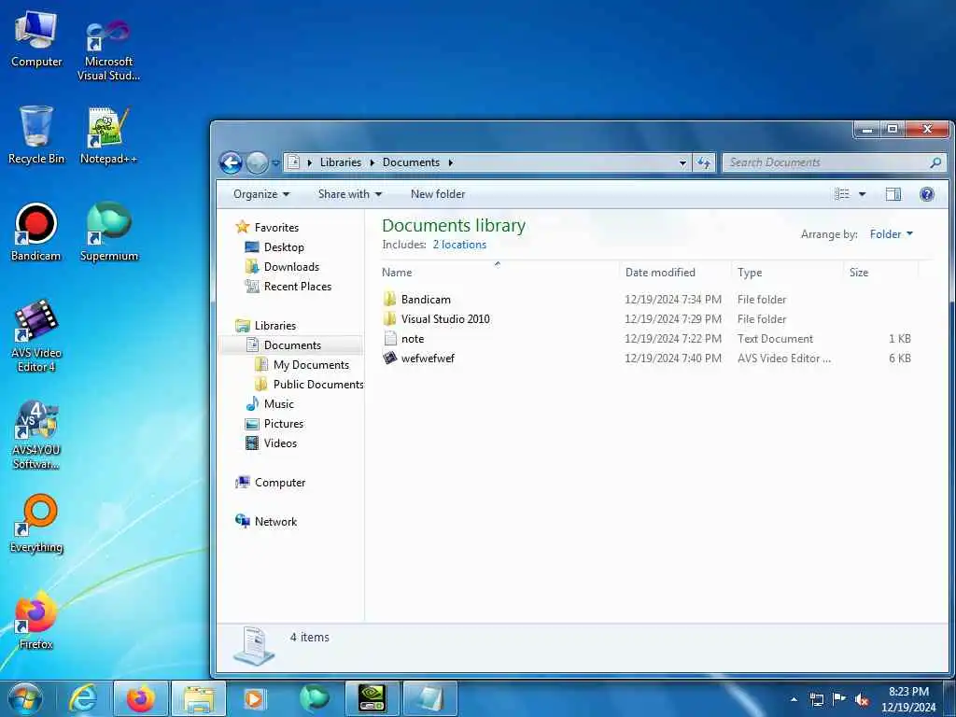Image resolution: width=956 pixels, height=717 pixels.
Task: Click the New folder button
Action: (438, 194)
